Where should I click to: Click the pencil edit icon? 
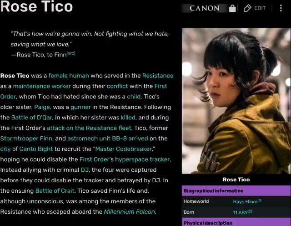247,8
